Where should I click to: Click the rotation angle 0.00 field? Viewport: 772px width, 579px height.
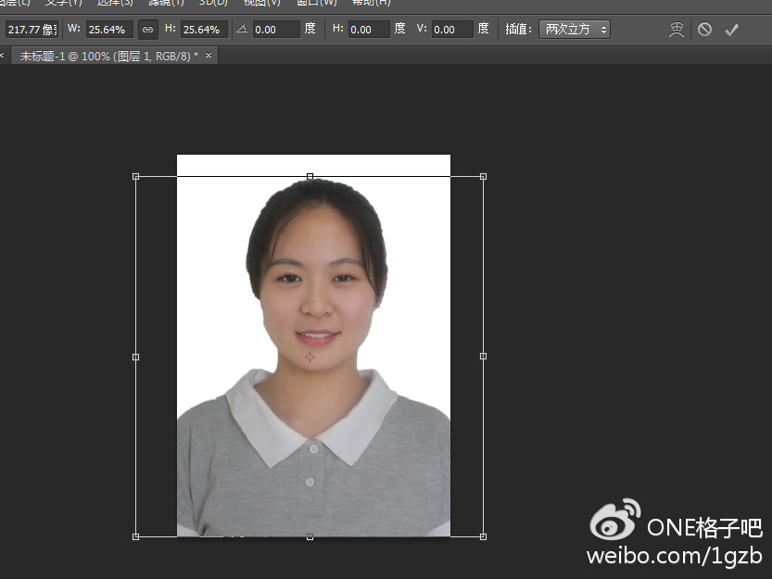275,29
